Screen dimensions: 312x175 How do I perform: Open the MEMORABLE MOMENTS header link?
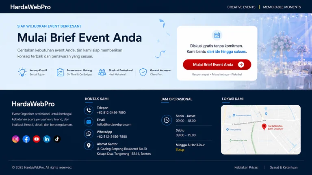pos(282,7)
